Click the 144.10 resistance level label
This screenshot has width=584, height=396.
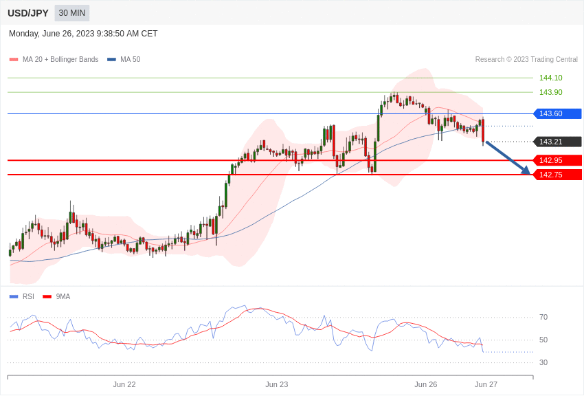(551, 78)
